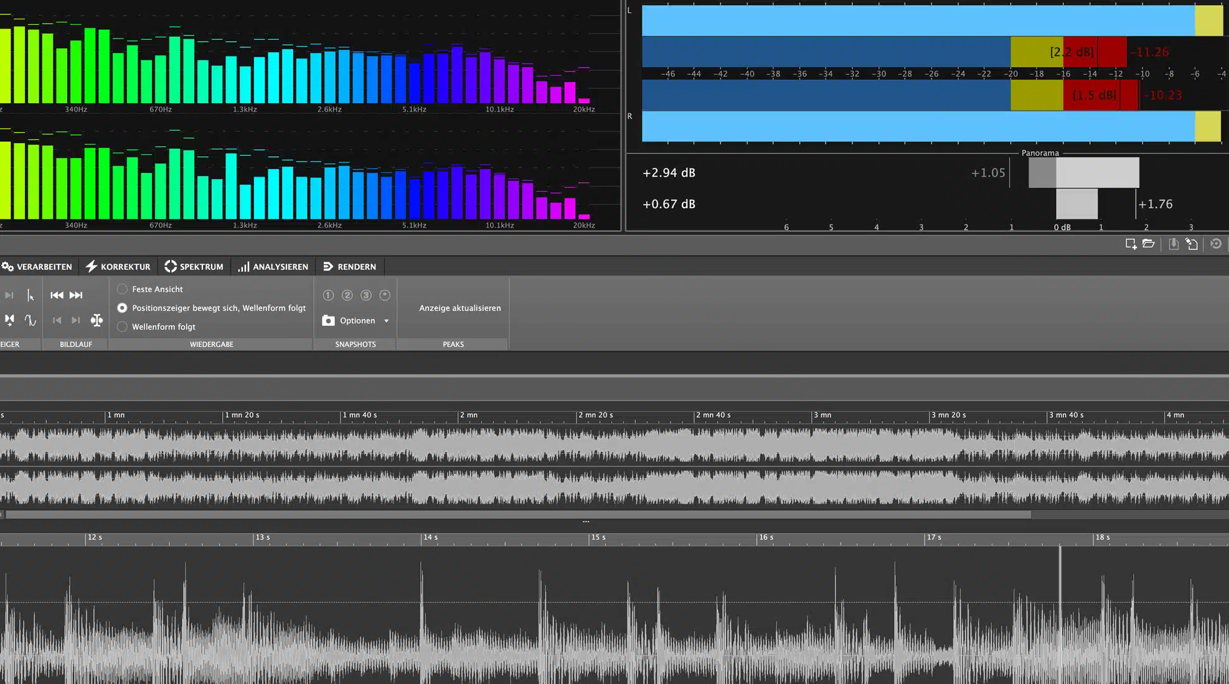Click the reset history icon at far right
The width and height of the screenshot is (1229, 684).
(1217, 244)
